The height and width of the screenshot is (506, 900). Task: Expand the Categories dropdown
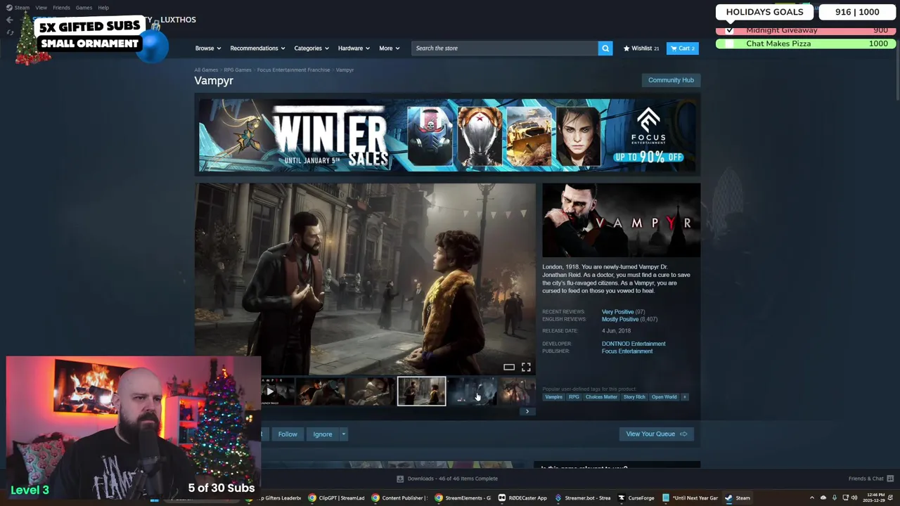(311, 48)
